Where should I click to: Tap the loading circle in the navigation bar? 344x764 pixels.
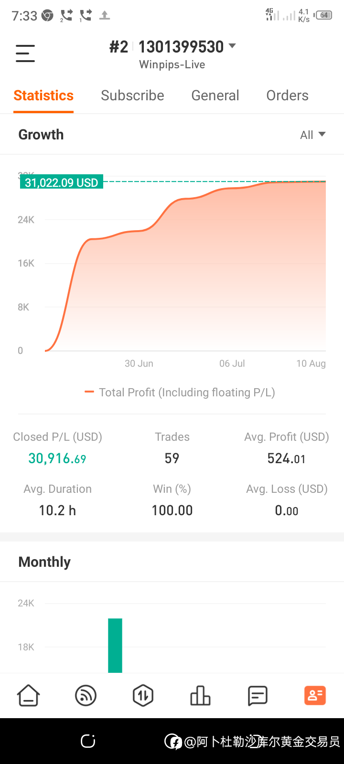pos(88,741)
